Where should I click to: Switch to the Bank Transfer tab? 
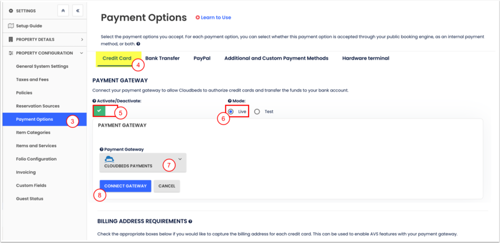coord(162,58)
